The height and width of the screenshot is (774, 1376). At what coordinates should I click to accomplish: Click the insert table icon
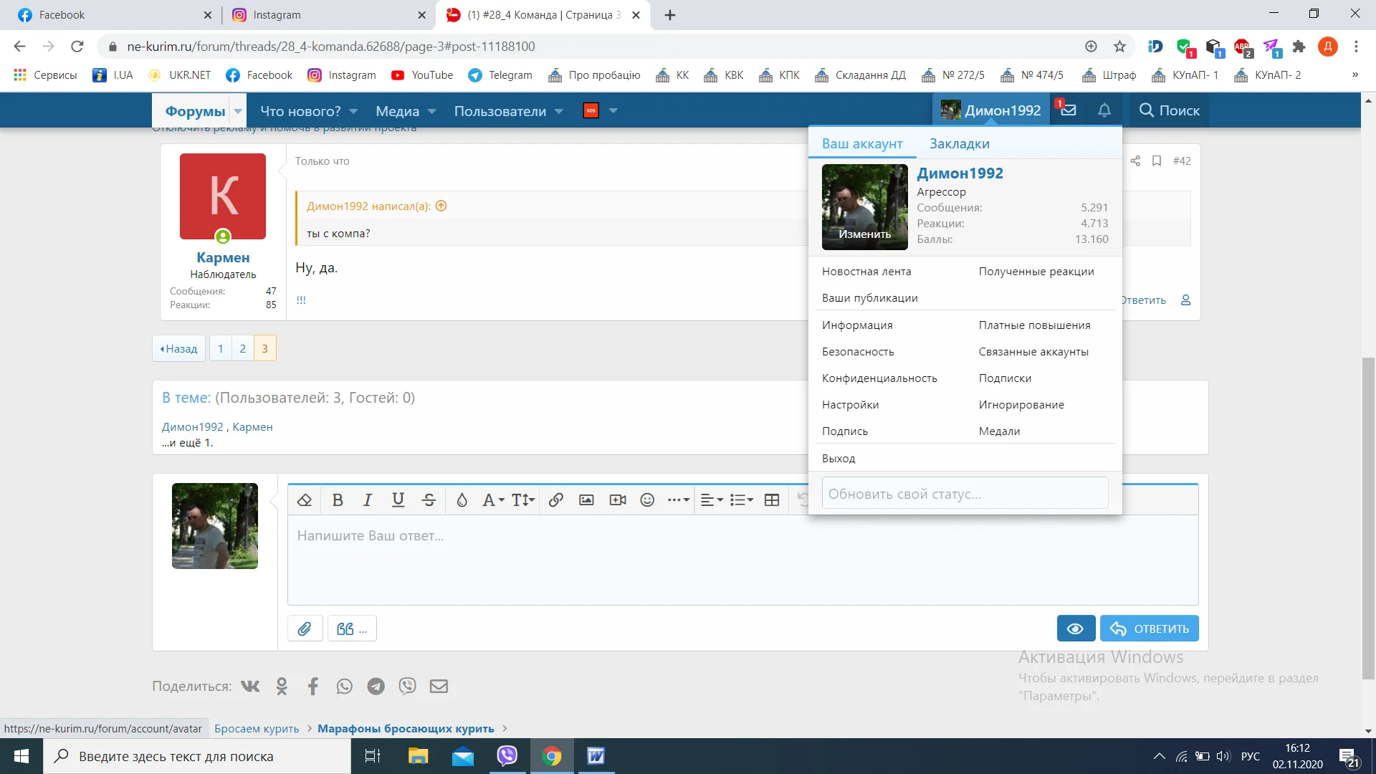(x=772, y=500)
